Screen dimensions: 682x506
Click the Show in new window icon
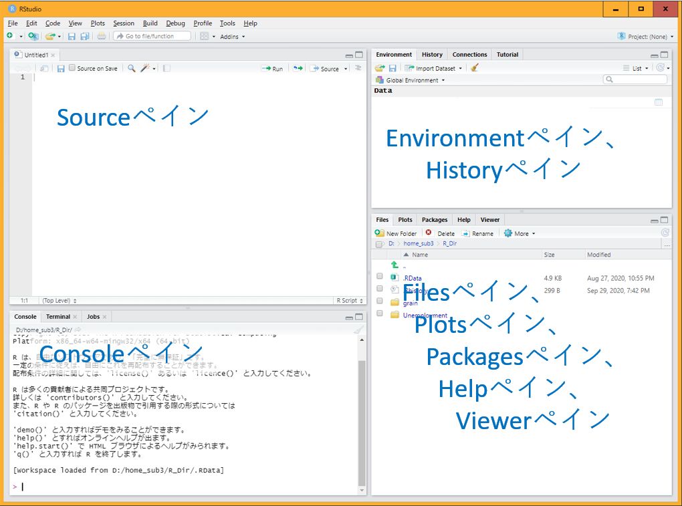coord(43,68)
